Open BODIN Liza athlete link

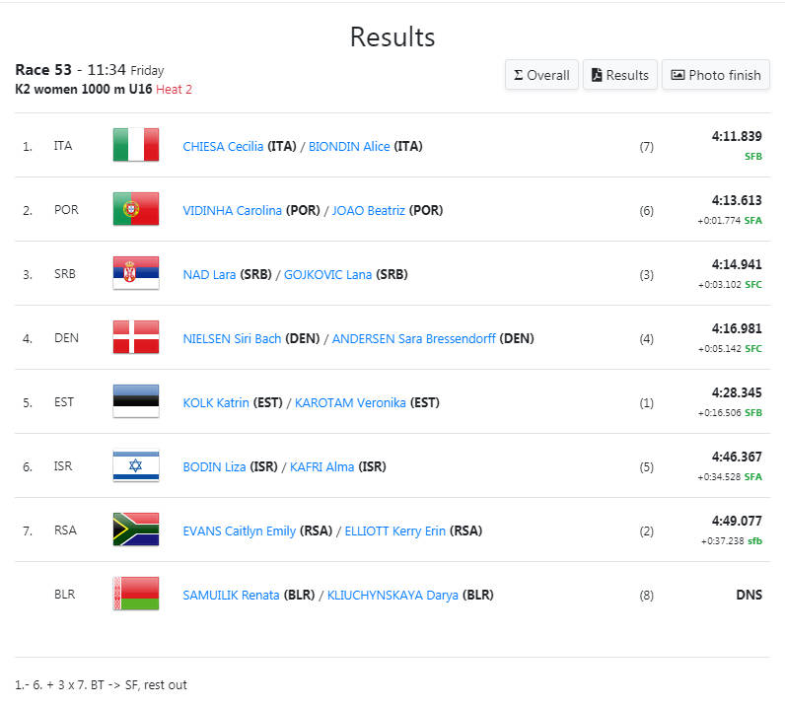click(x=214, y=467)
